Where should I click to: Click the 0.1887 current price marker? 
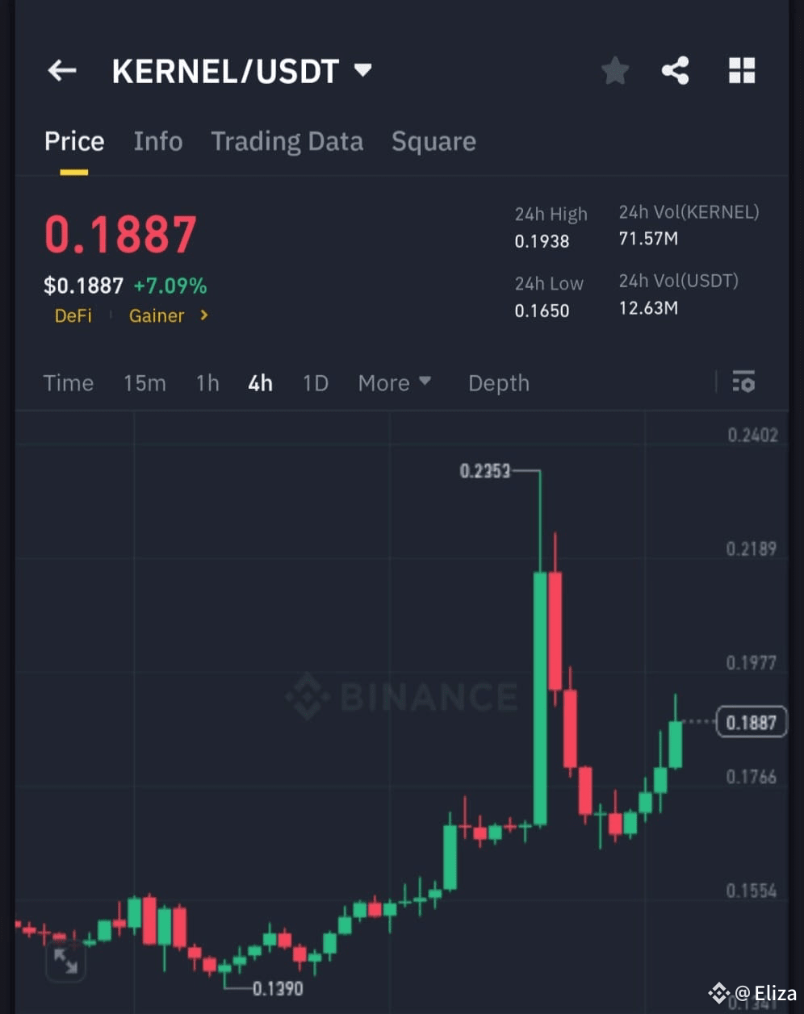752,722
